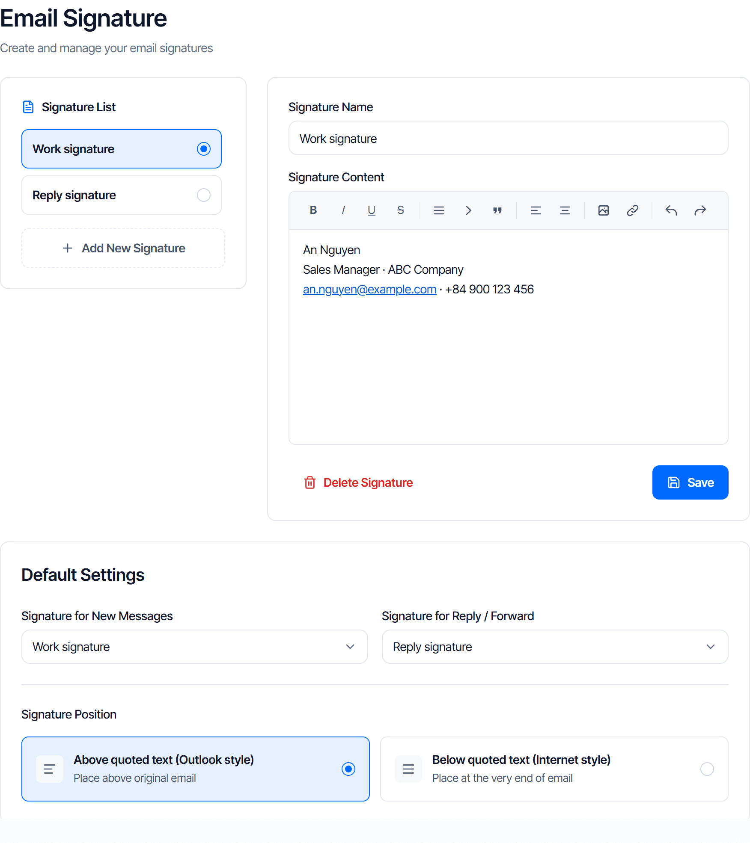Click the Outlook style position icon
Viewport: 750px width, 843px height.
(x=50, y=769)
